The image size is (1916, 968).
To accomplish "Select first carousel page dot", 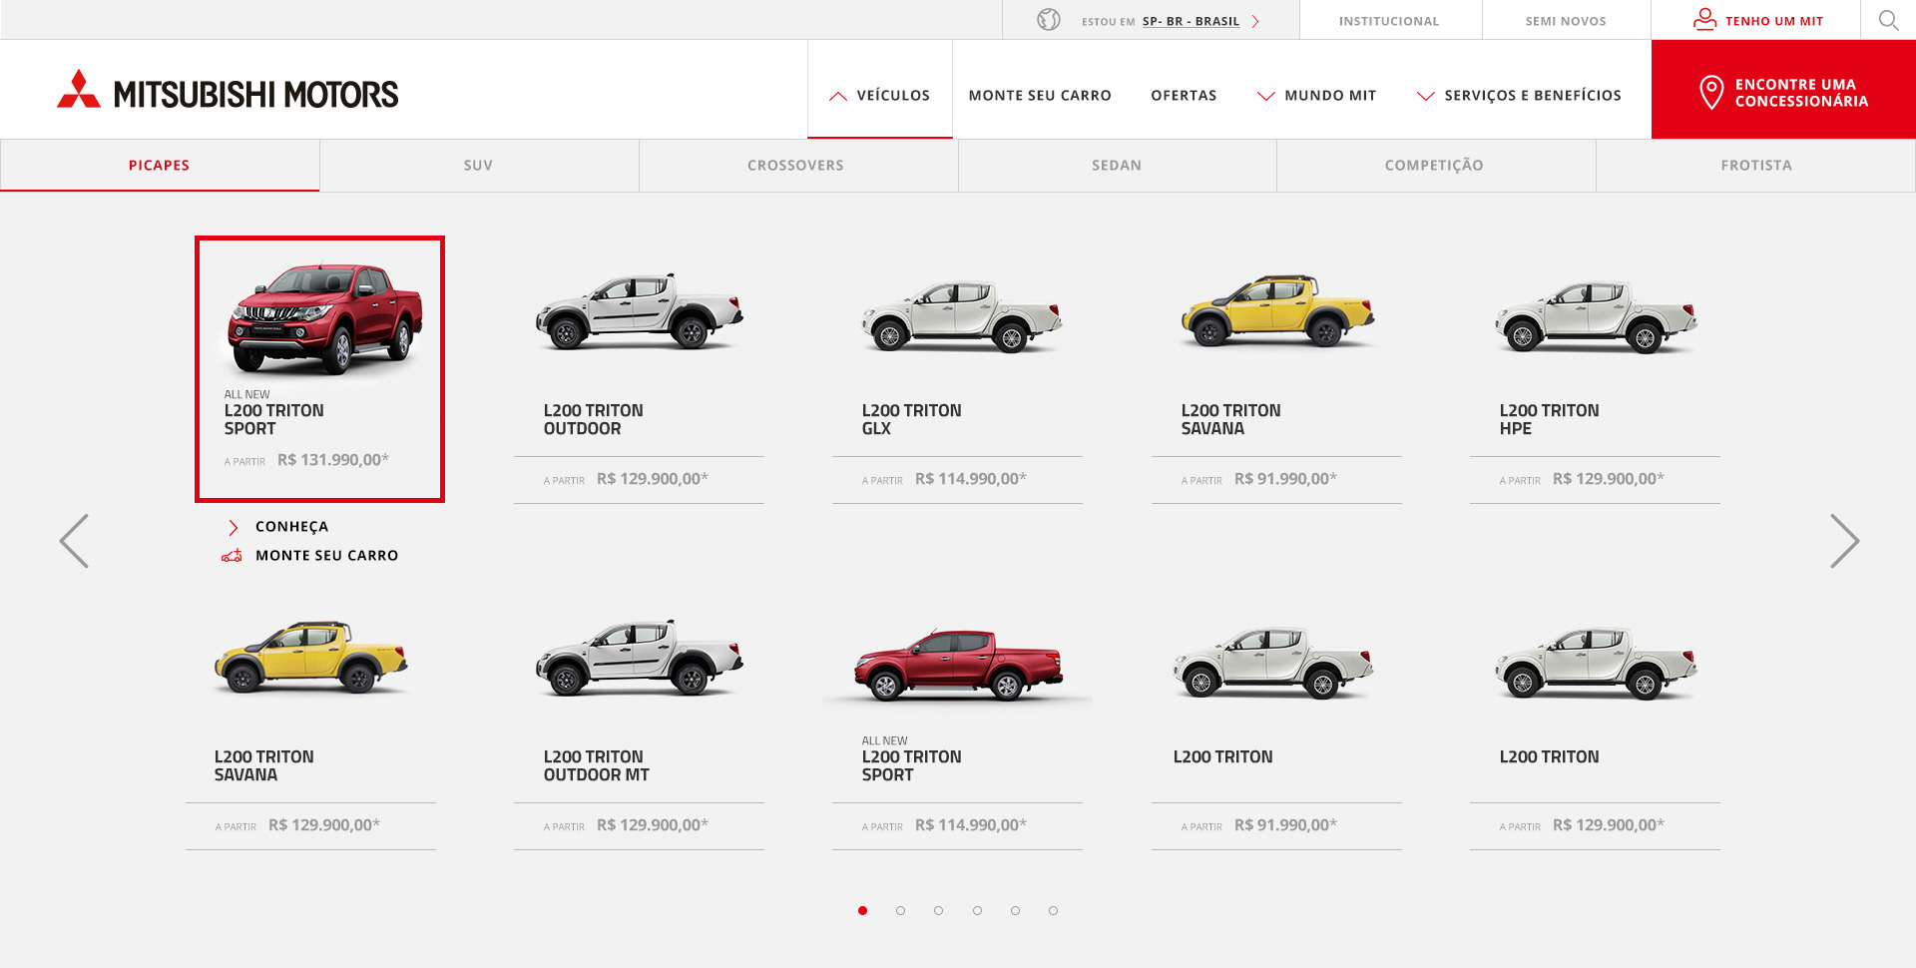I will click(862, 910).
